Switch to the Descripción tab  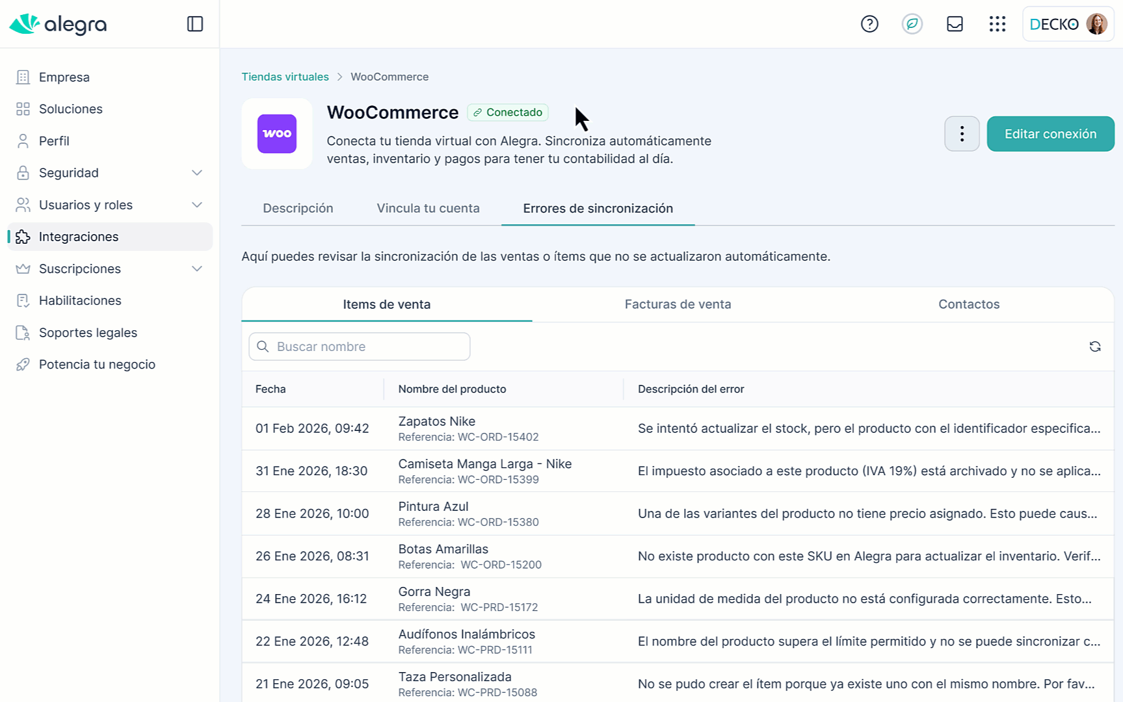298,209
